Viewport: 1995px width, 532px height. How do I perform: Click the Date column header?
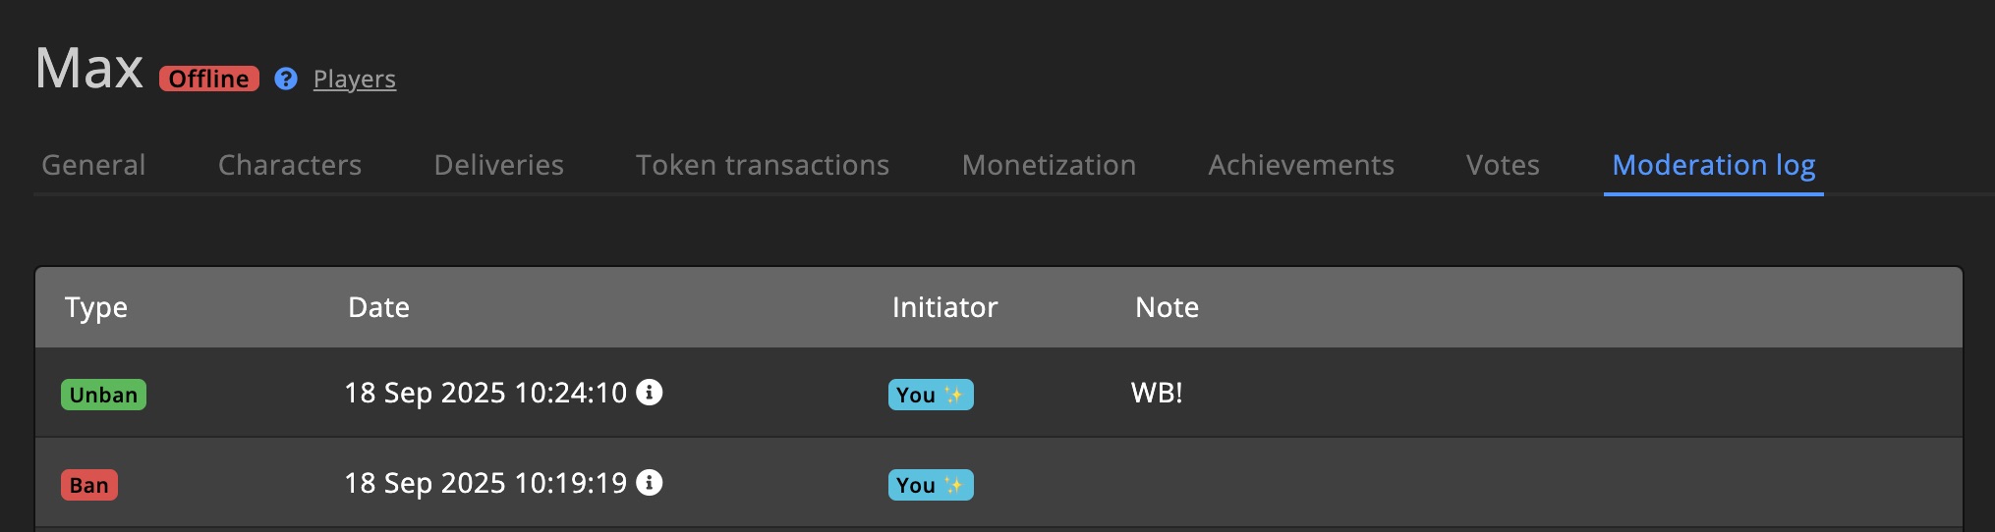pyautogui.click(x=378, y=307)
